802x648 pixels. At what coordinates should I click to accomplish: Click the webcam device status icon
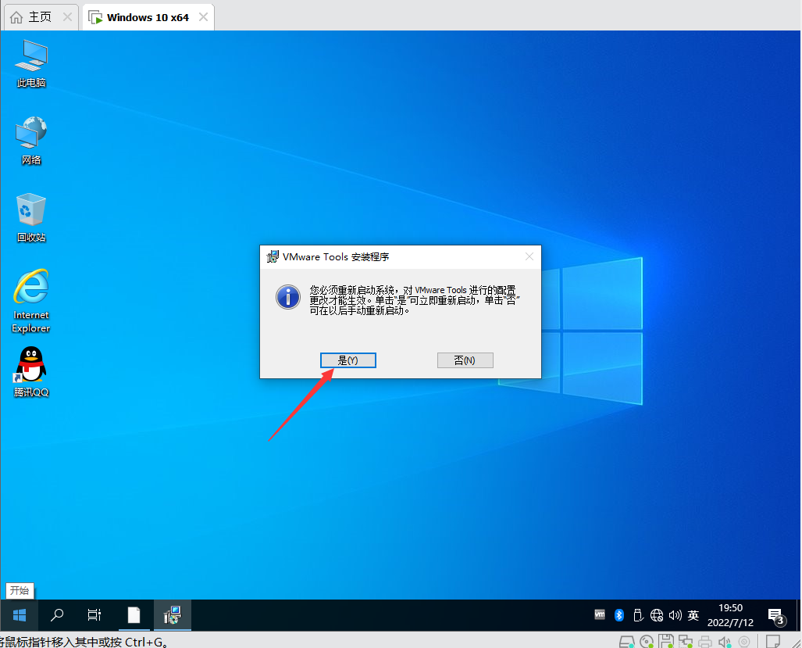click(744, 641)
